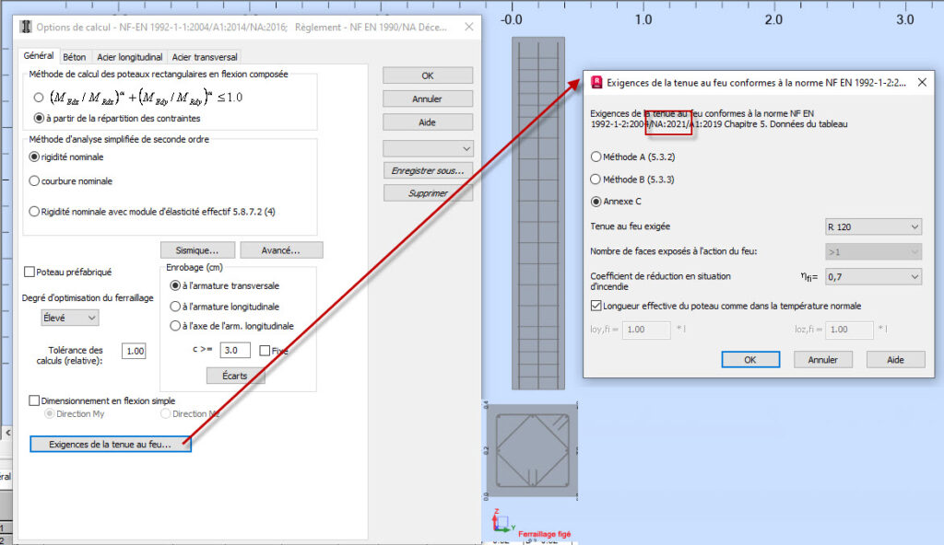Click the red R icon in fire dialog title

pyautogui.click(x=596, y=83)
